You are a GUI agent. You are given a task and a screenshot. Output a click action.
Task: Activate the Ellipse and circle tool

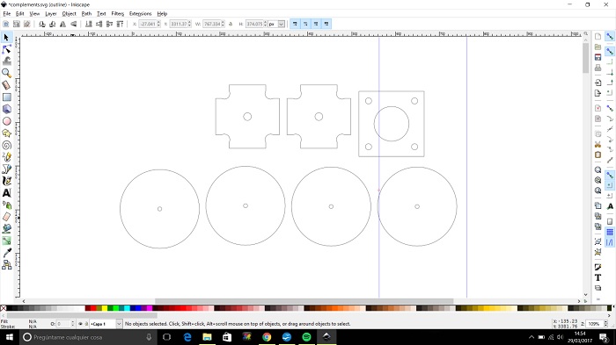pyautogui.click(x=6, y=121)
